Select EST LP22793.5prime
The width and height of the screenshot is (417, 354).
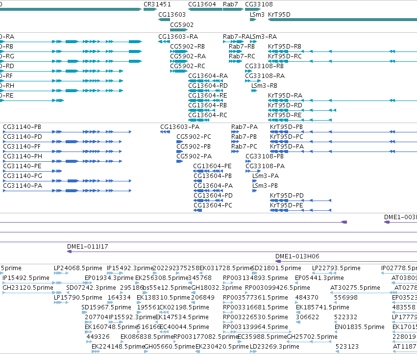pos(336,268)
